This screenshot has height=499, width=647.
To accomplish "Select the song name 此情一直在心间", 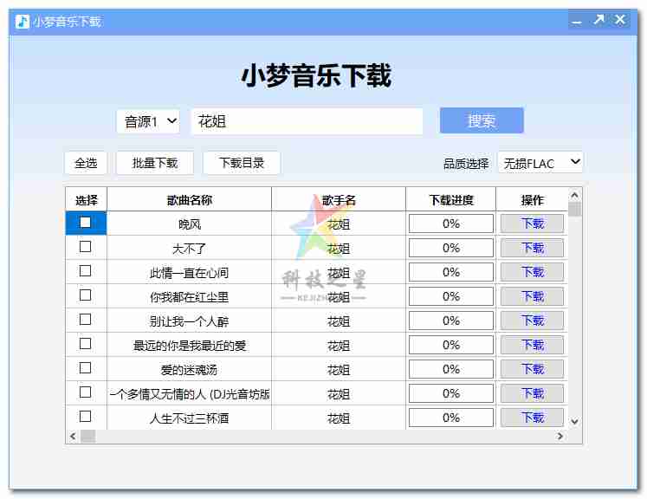I will click(190, 273).
